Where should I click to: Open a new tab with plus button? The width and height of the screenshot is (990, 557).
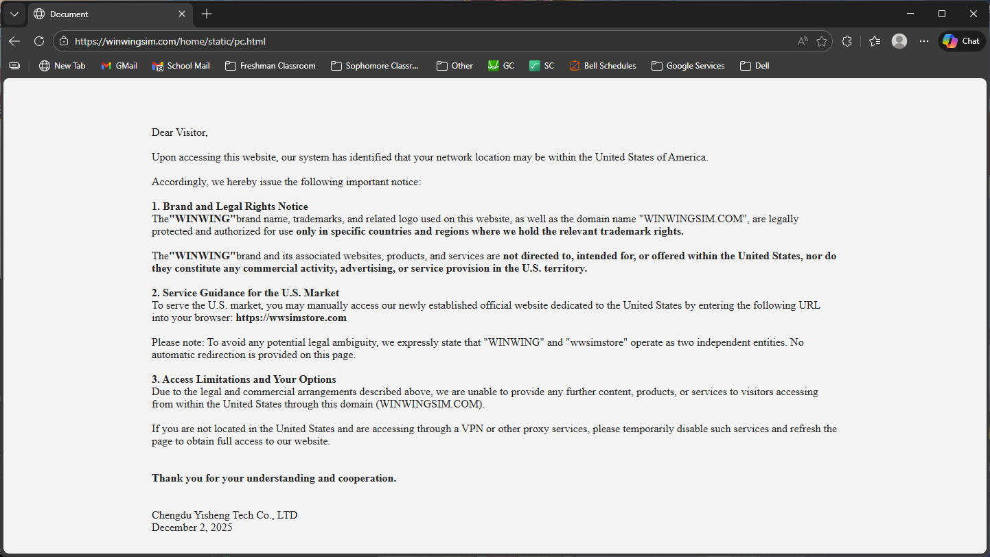point(207,14)
